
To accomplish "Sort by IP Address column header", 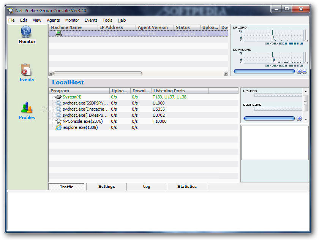I will click(x=117, y=27).
